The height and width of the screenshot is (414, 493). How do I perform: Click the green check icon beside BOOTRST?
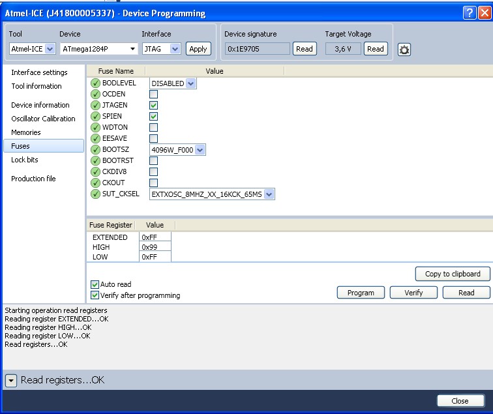click(95, 160)
